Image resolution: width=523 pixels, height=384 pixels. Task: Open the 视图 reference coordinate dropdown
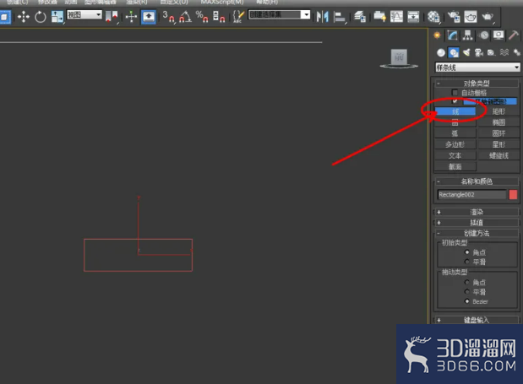click(84, 14)
